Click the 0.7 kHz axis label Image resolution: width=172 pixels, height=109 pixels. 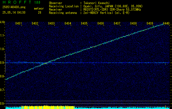2,90
